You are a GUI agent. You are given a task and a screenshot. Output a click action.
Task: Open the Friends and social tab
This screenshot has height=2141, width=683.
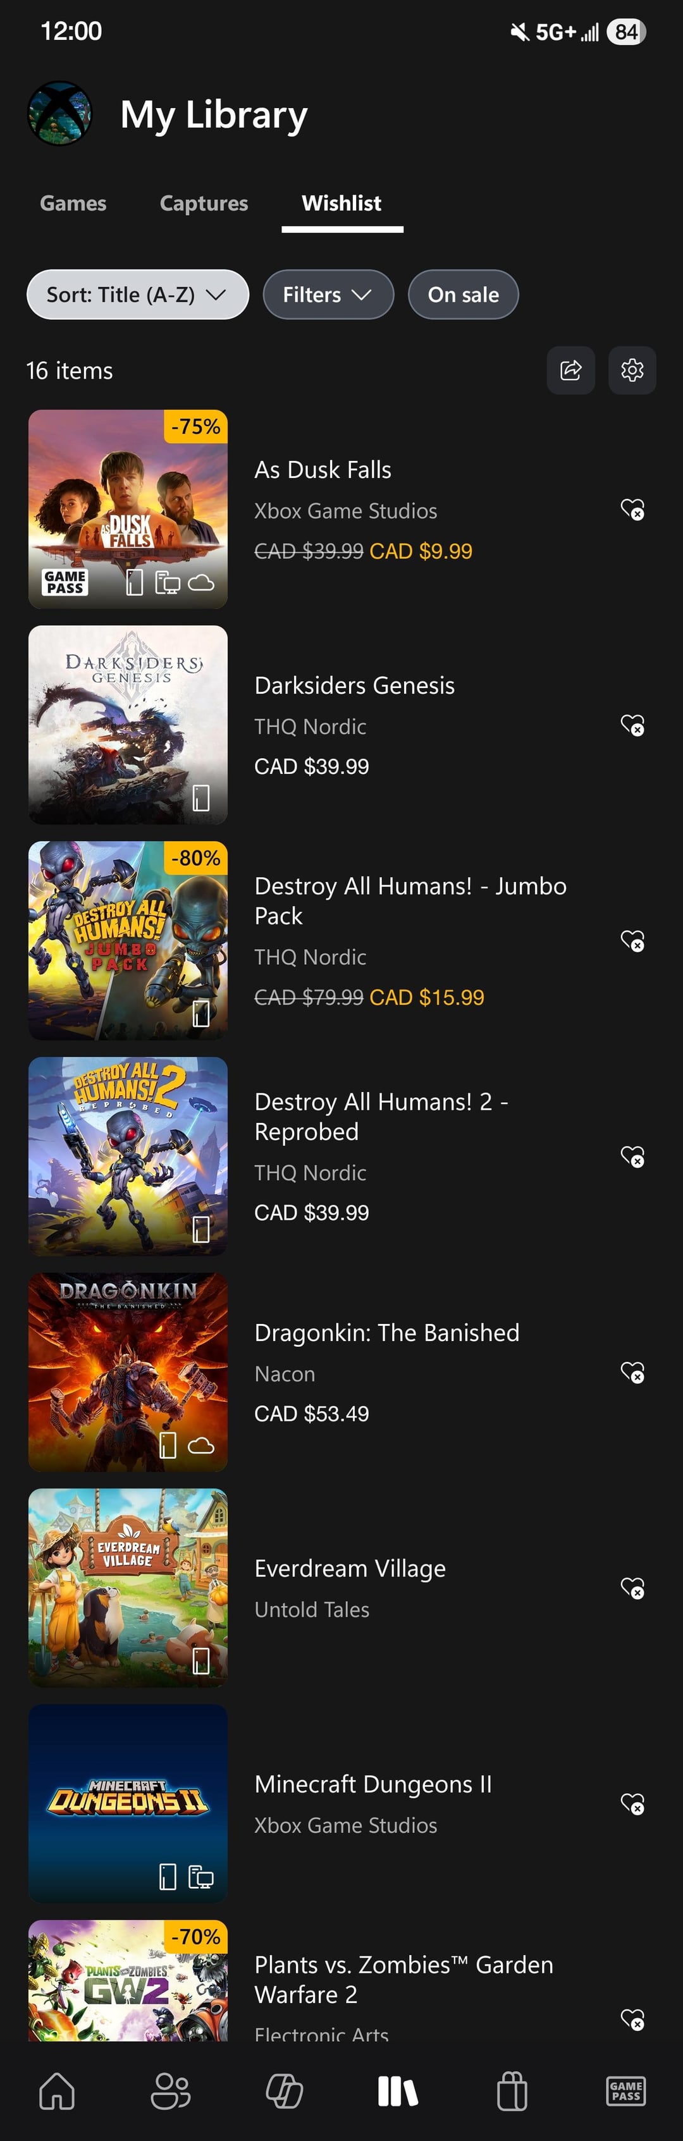point(170,2090)
